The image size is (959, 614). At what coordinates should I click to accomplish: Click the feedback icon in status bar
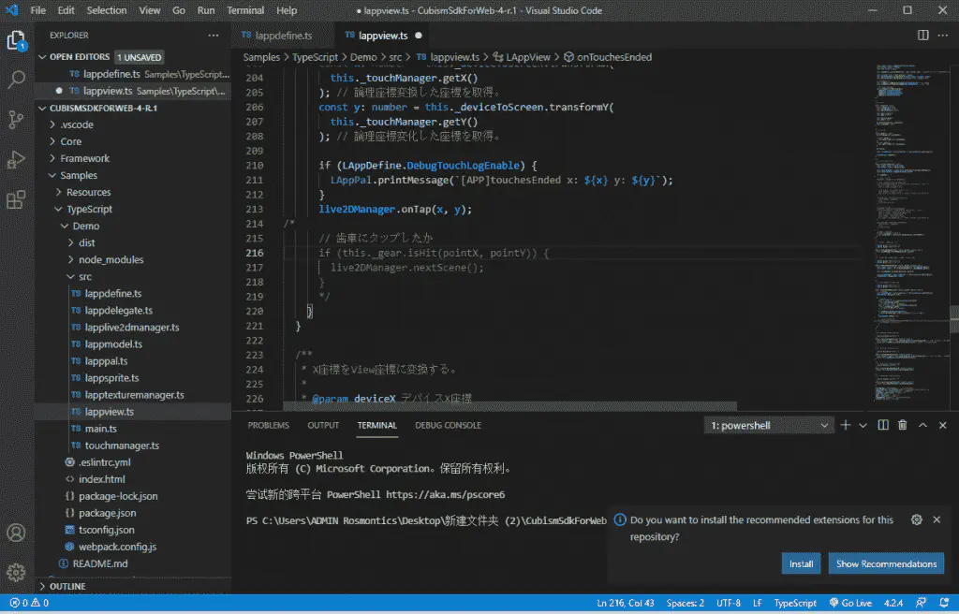coord(922,603)
